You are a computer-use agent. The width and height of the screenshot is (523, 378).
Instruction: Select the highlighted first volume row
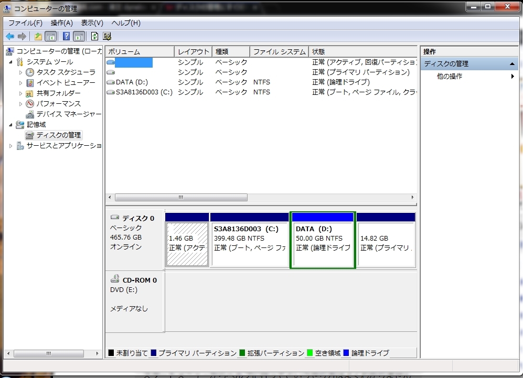(261, 62)
